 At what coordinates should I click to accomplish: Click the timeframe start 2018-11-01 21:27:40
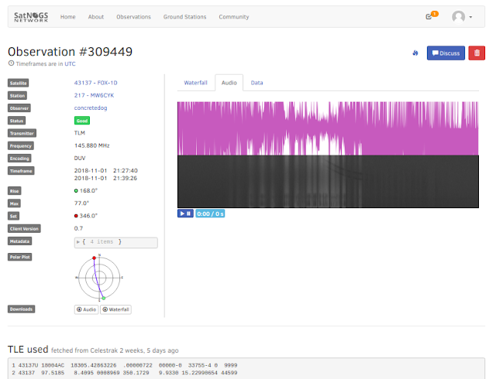click(105, 170)
